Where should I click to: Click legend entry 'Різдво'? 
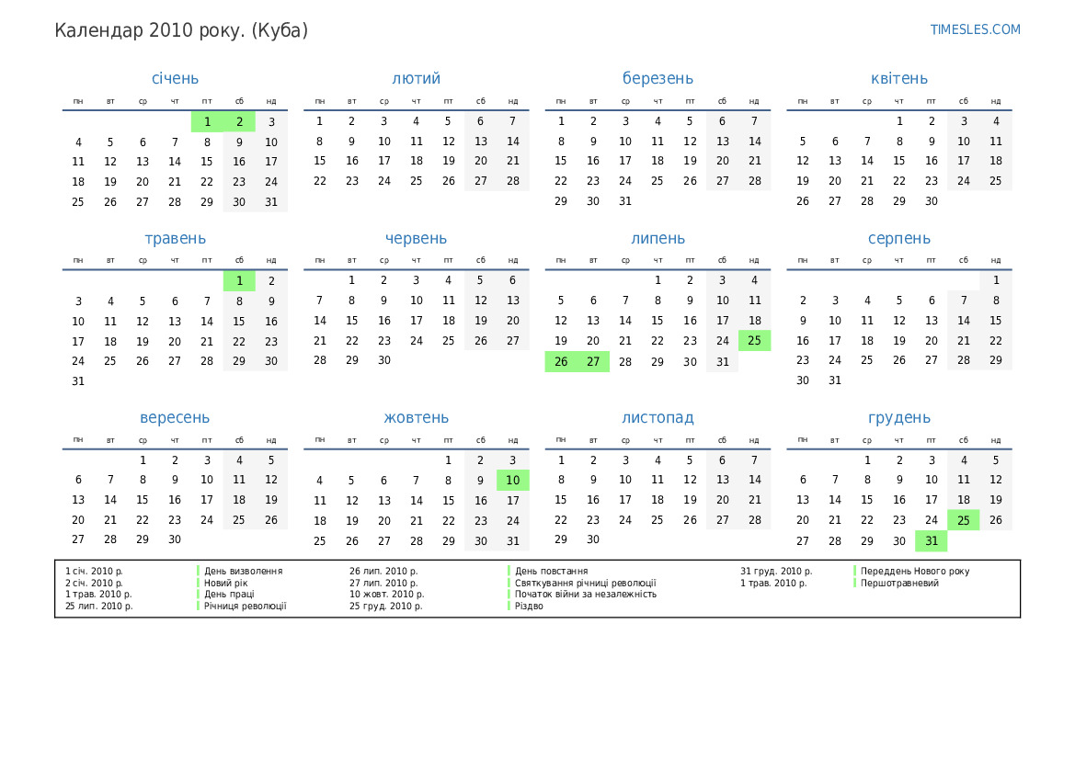(x=529, y=606)
